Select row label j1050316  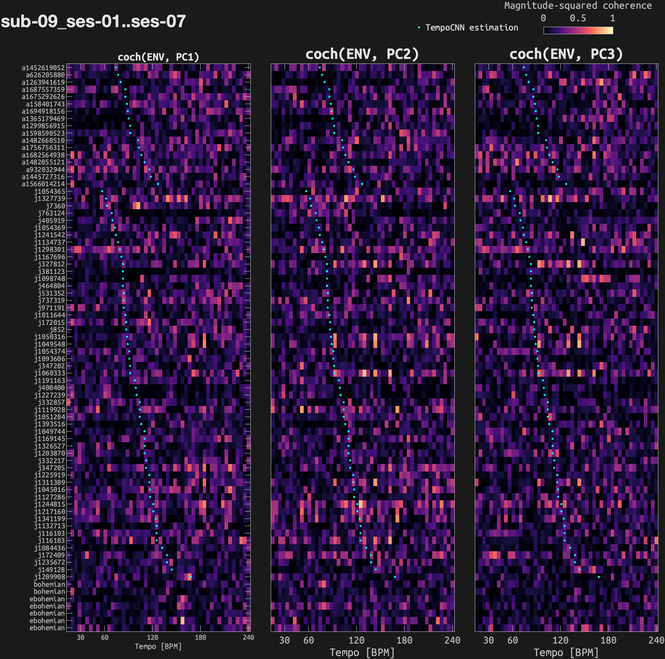click(x=50, y=337)
